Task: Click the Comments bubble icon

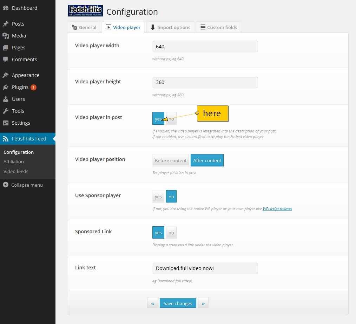Action: click(6, 60)
